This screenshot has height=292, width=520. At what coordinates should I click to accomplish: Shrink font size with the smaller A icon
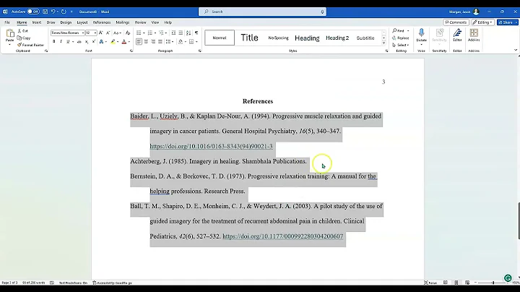tap(108, 33)
